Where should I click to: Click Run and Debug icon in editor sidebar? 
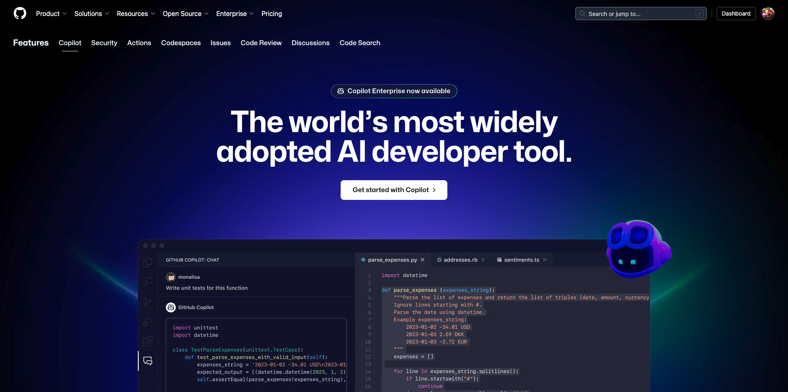(x=148, y=321)
